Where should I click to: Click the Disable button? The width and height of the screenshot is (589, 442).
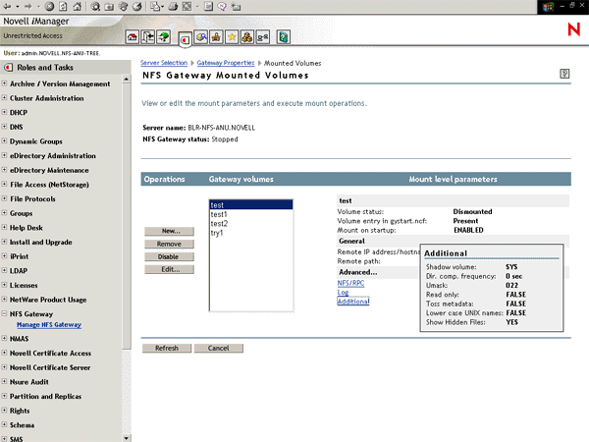click(170, 256)
